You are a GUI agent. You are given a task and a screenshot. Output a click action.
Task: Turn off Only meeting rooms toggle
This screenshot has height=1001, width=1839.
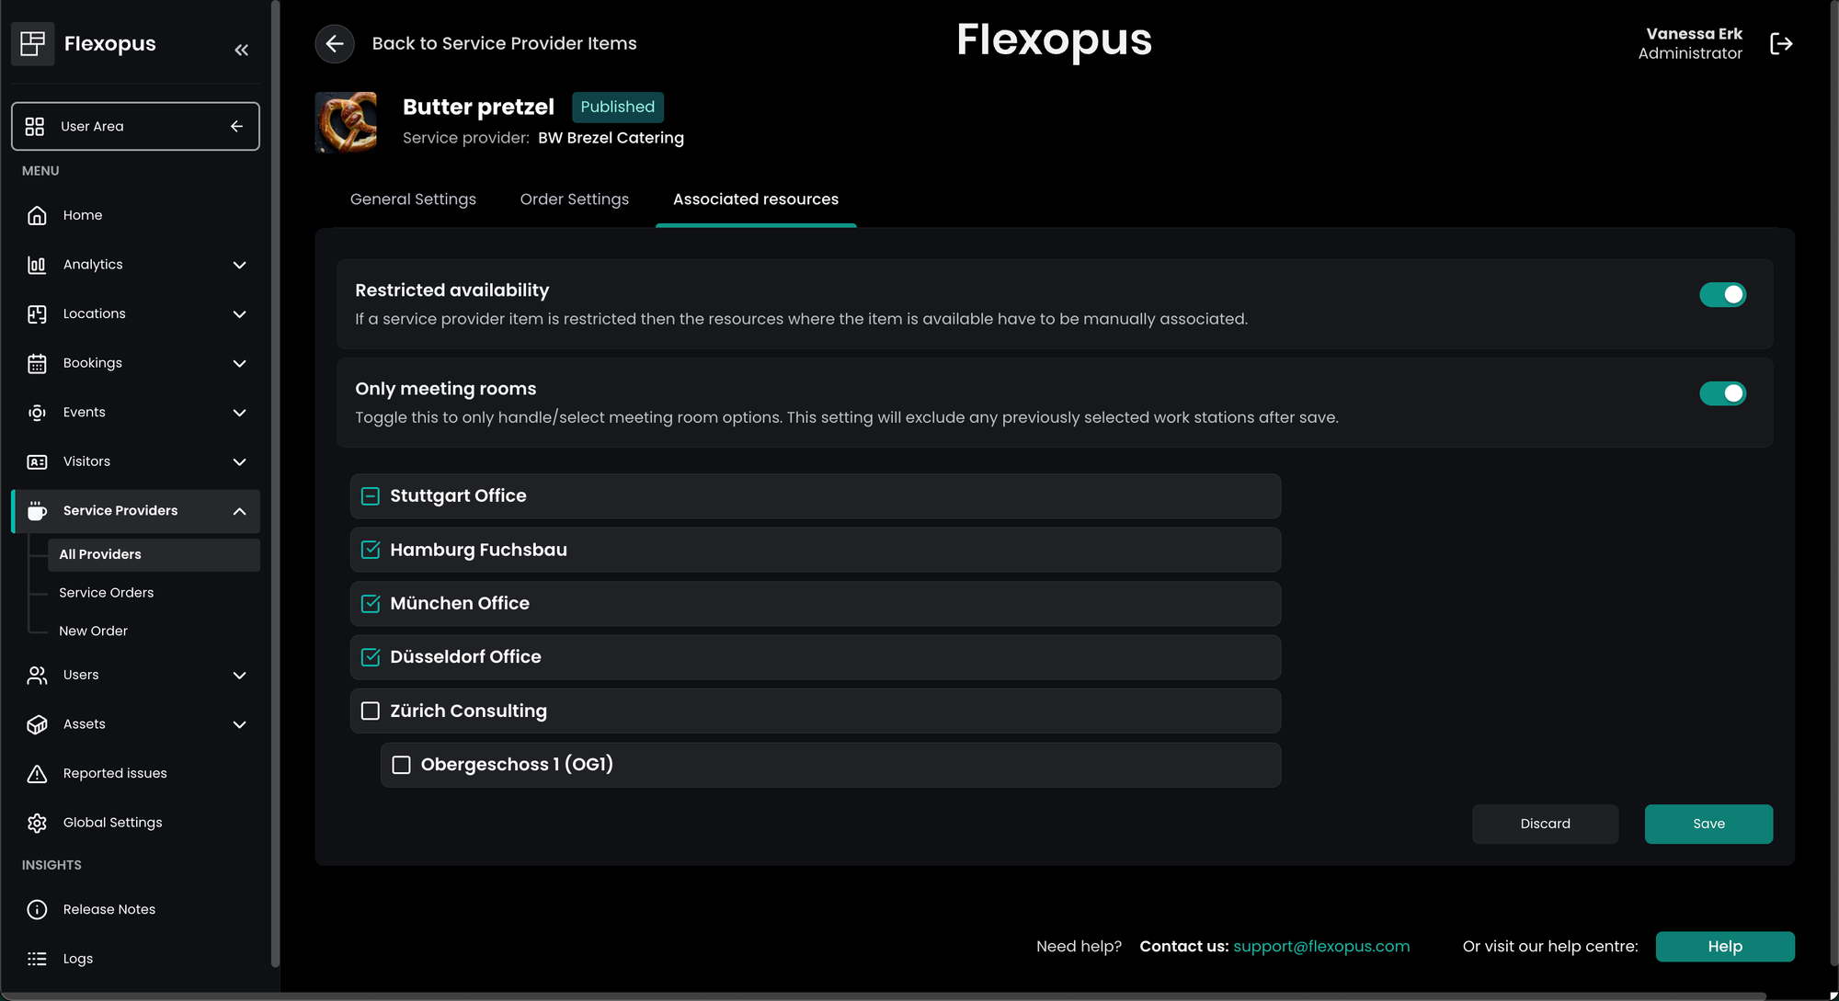[1722, 393]
